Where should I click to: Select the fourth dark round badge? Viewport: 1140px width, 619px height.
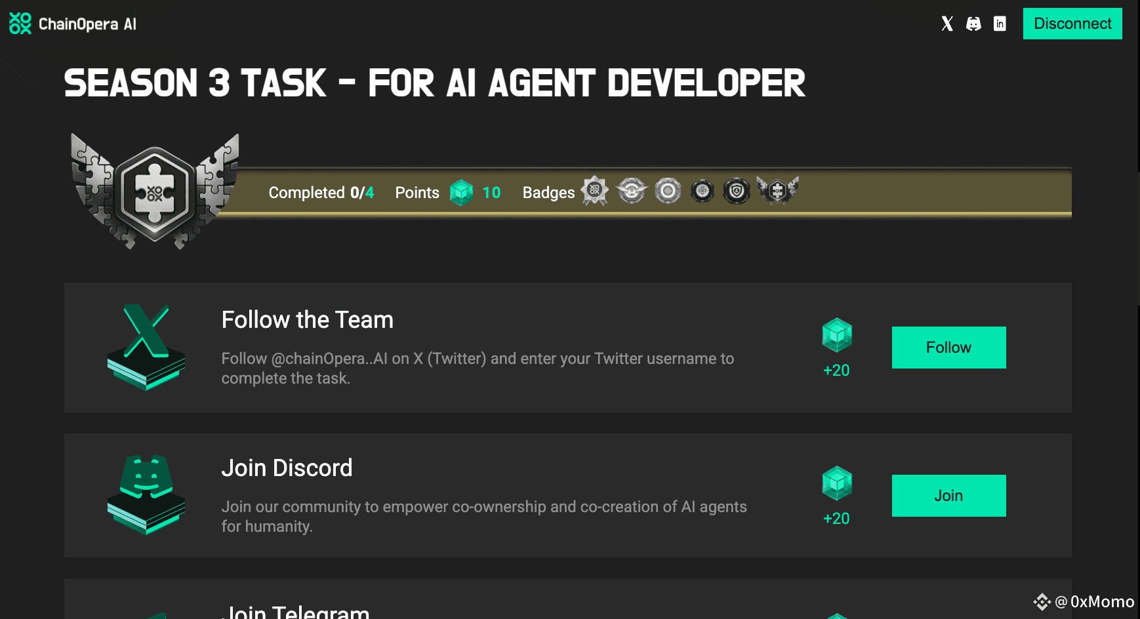coord(702,191)
